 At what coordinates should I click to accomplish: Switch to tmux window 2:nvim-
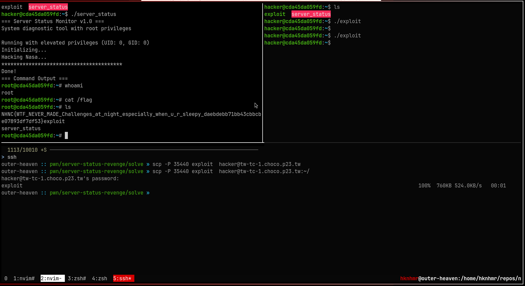pyautogui.click(x=52, y=278)
